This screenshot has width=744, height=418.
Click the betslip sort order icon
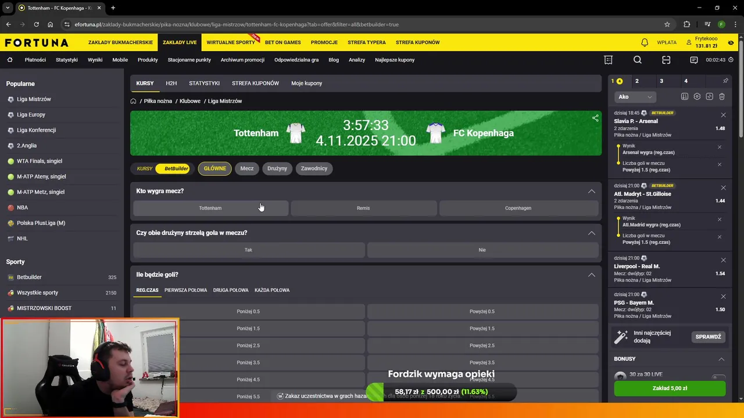(685, 96)
